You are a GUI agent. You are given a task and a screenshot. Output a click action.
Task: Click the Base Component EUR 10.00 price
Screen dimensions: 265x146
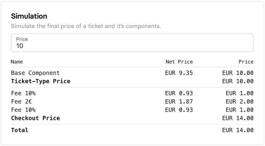238,73
